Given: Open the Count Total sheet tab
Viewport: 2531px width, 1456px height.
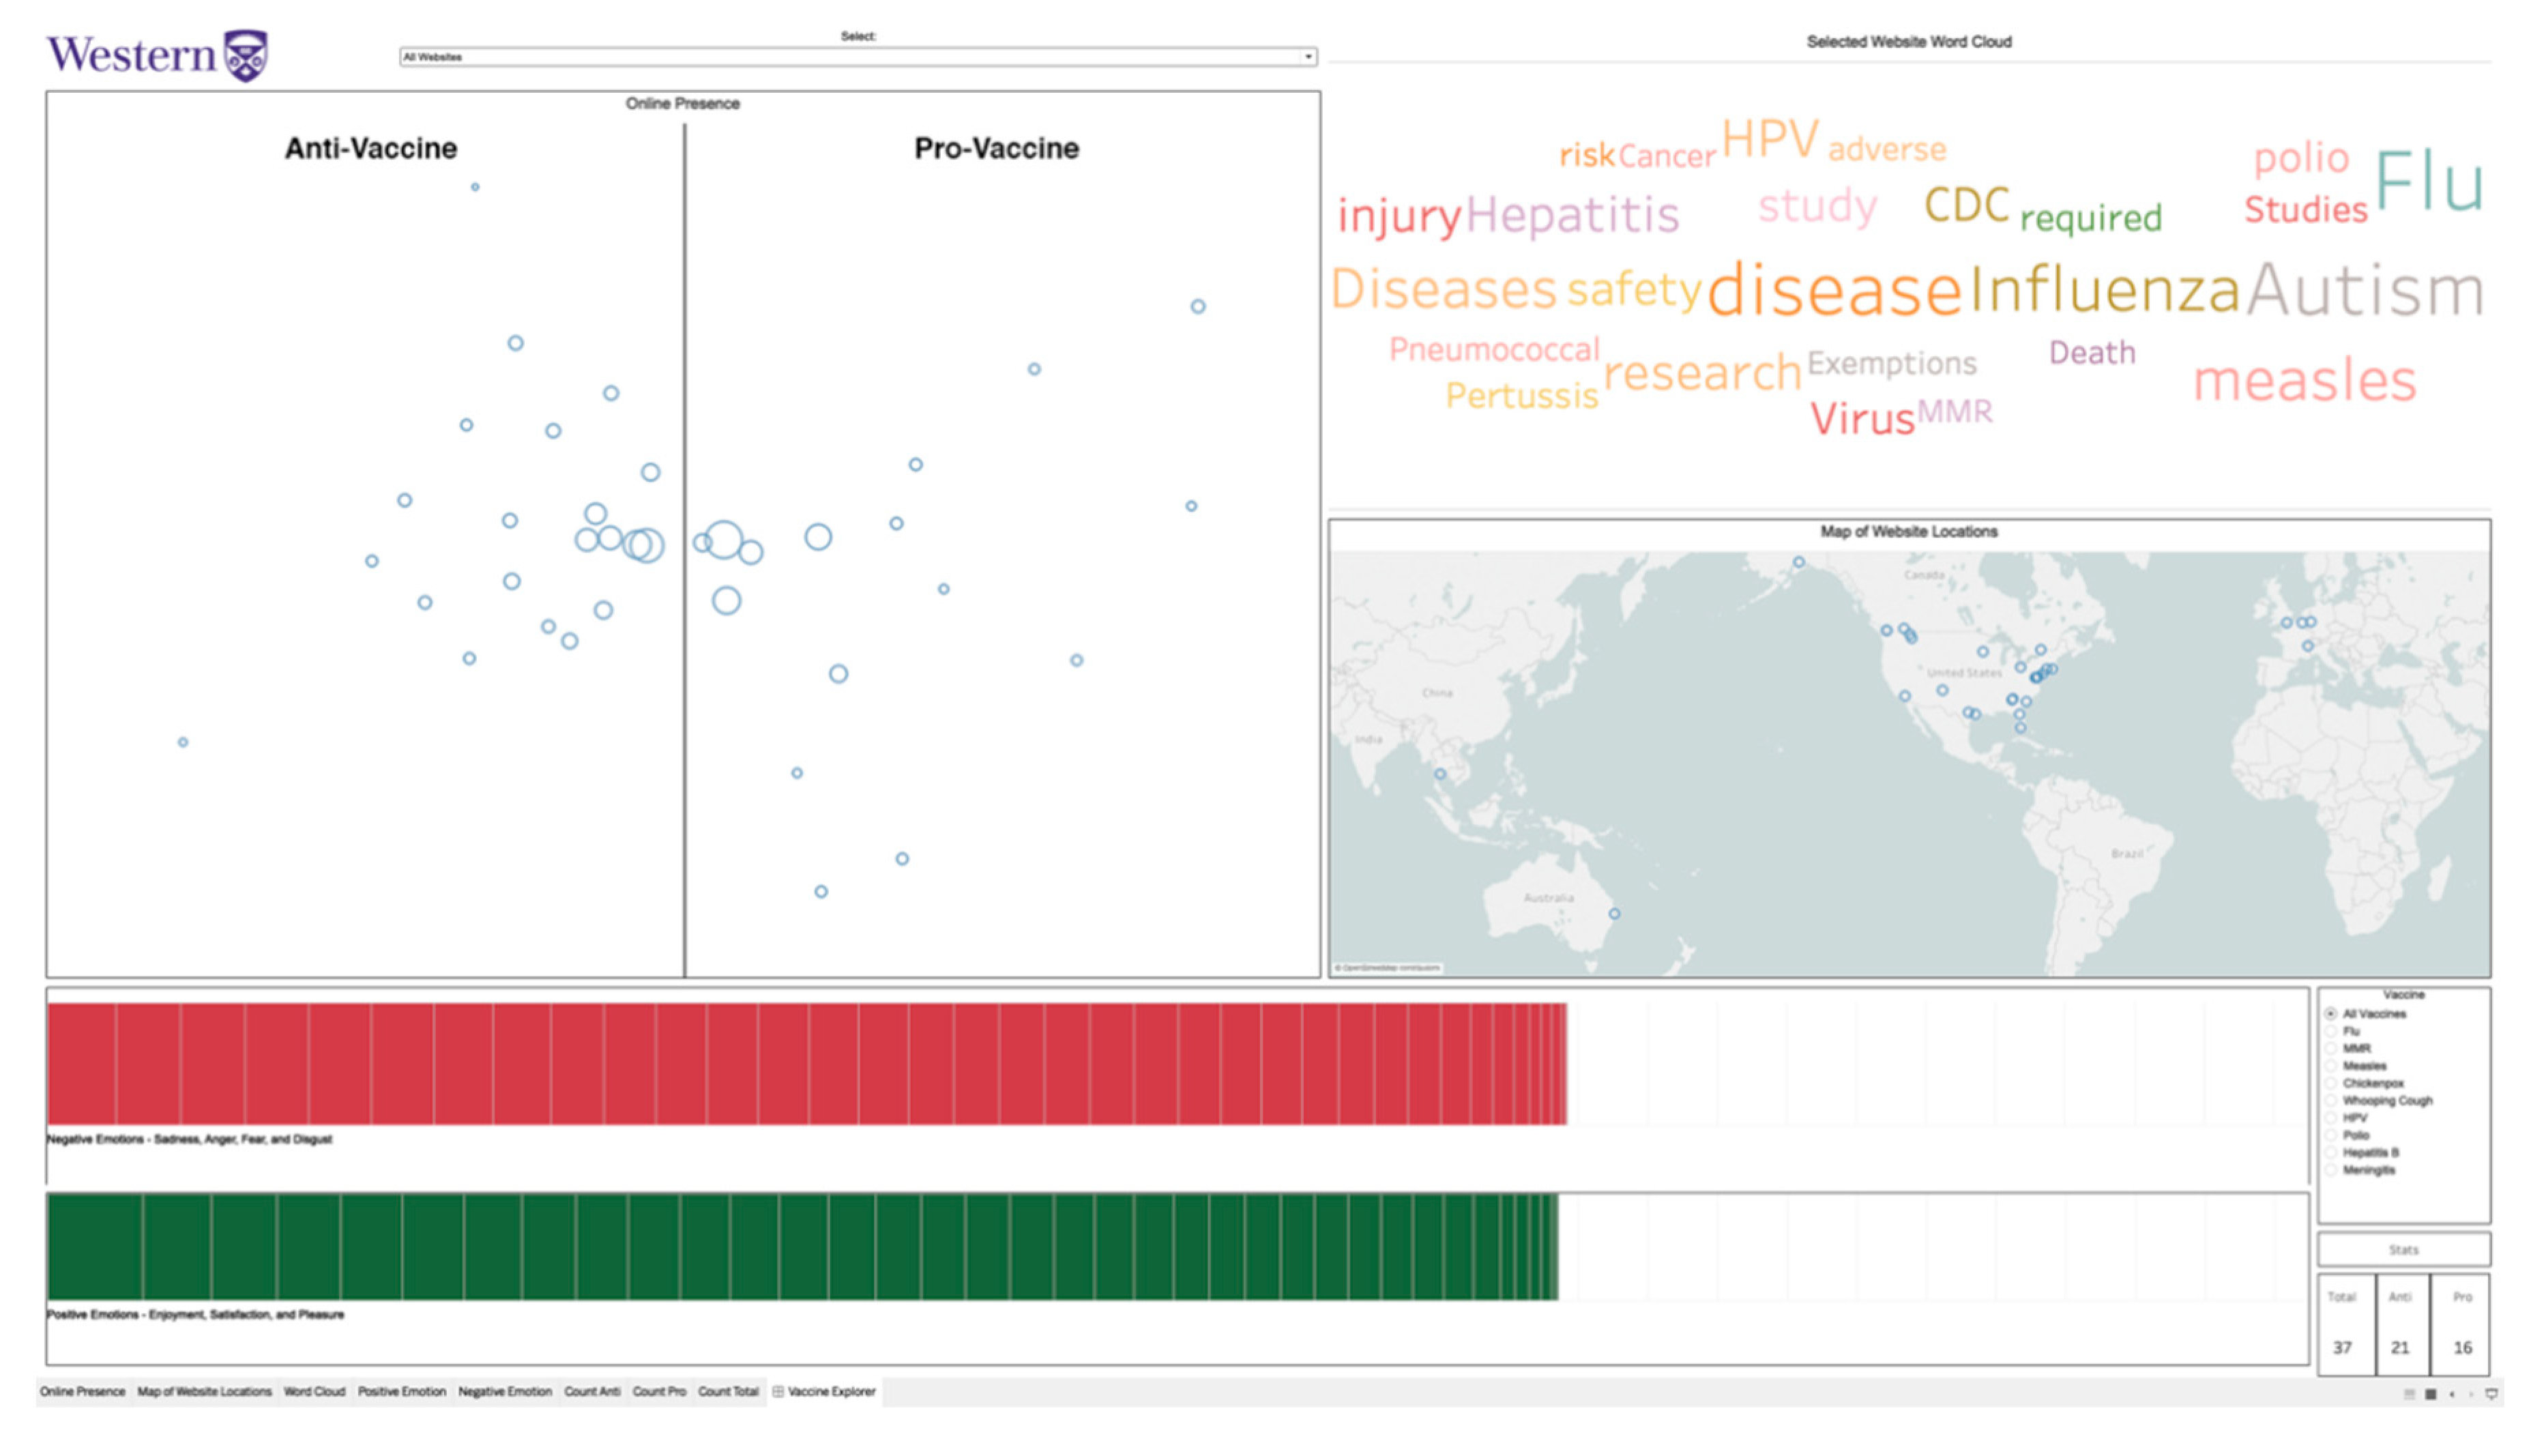Looking at the screenshot, I should [x=728, y=1391].
